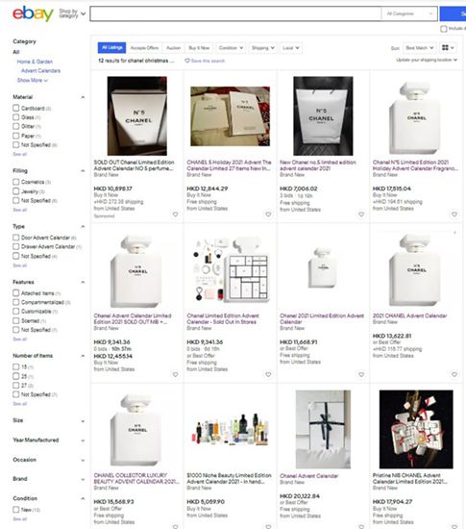Select the Buy It Now tab
This screenshot has width=466, height=529.
pyautogui.click(x=199, y=48)
